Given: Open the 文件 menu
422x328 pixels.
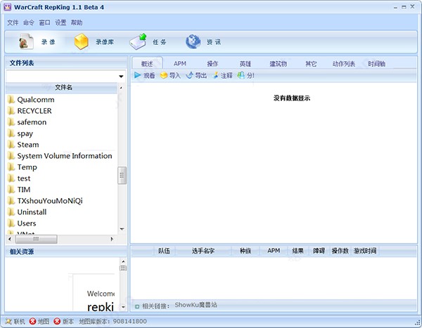Looking at the screenshot, I should point(13,22).
